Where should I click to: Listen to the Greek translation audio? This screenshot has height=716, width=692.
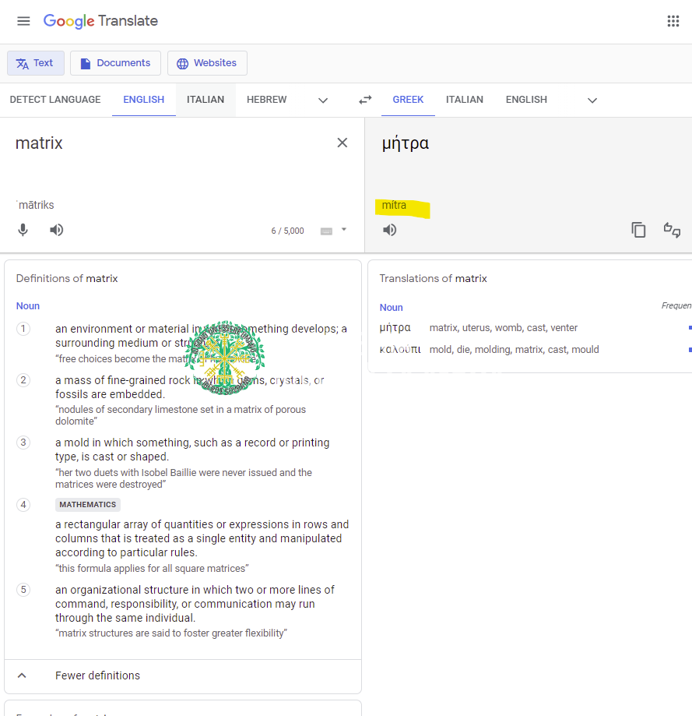pyautogui.click(x=390, y=230)
